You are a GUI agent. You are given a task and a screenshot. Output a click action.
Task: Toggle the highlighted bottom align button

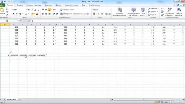tap(49, 10)
